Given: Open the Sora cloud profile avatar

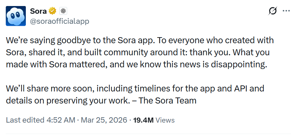Looking at the screenshot, I should (15, 15).
